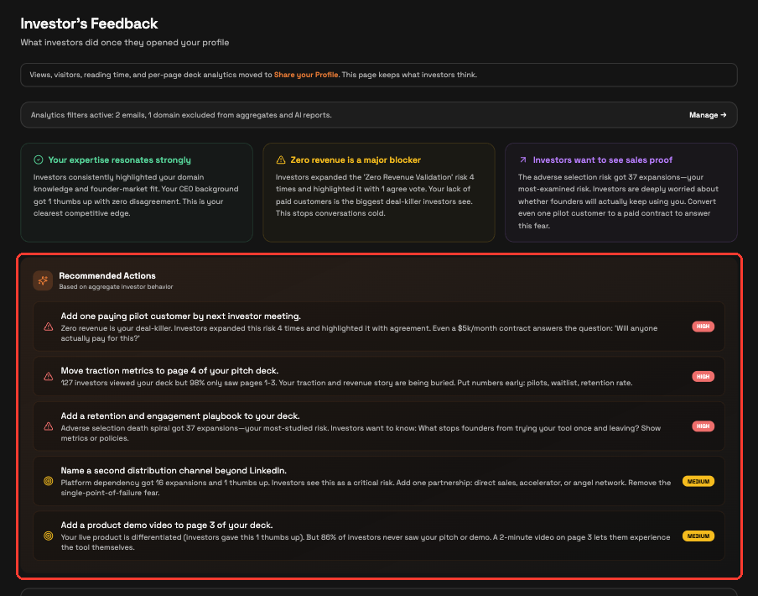Click 'Adverse selection death spiral' description
The image size is (758, 596).
tap(361, 433)
